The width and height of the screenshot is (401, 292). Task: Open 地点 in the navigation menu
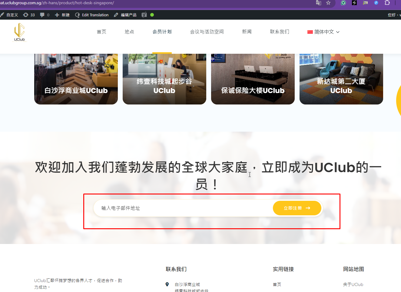click(129, 32)
